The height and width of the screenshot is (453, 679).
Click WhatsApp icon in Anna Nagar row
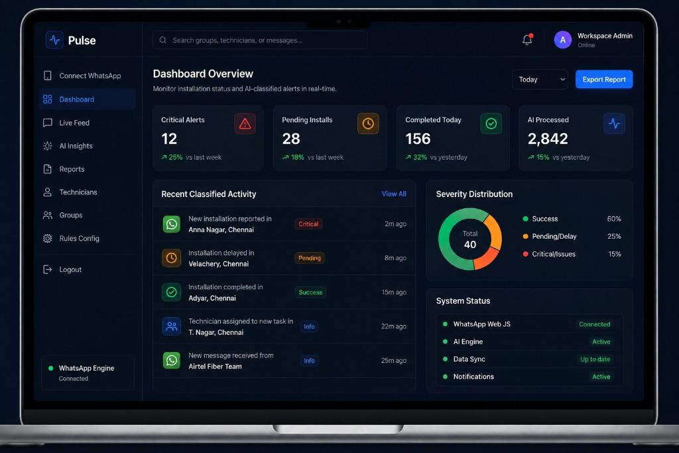point(172,224)
